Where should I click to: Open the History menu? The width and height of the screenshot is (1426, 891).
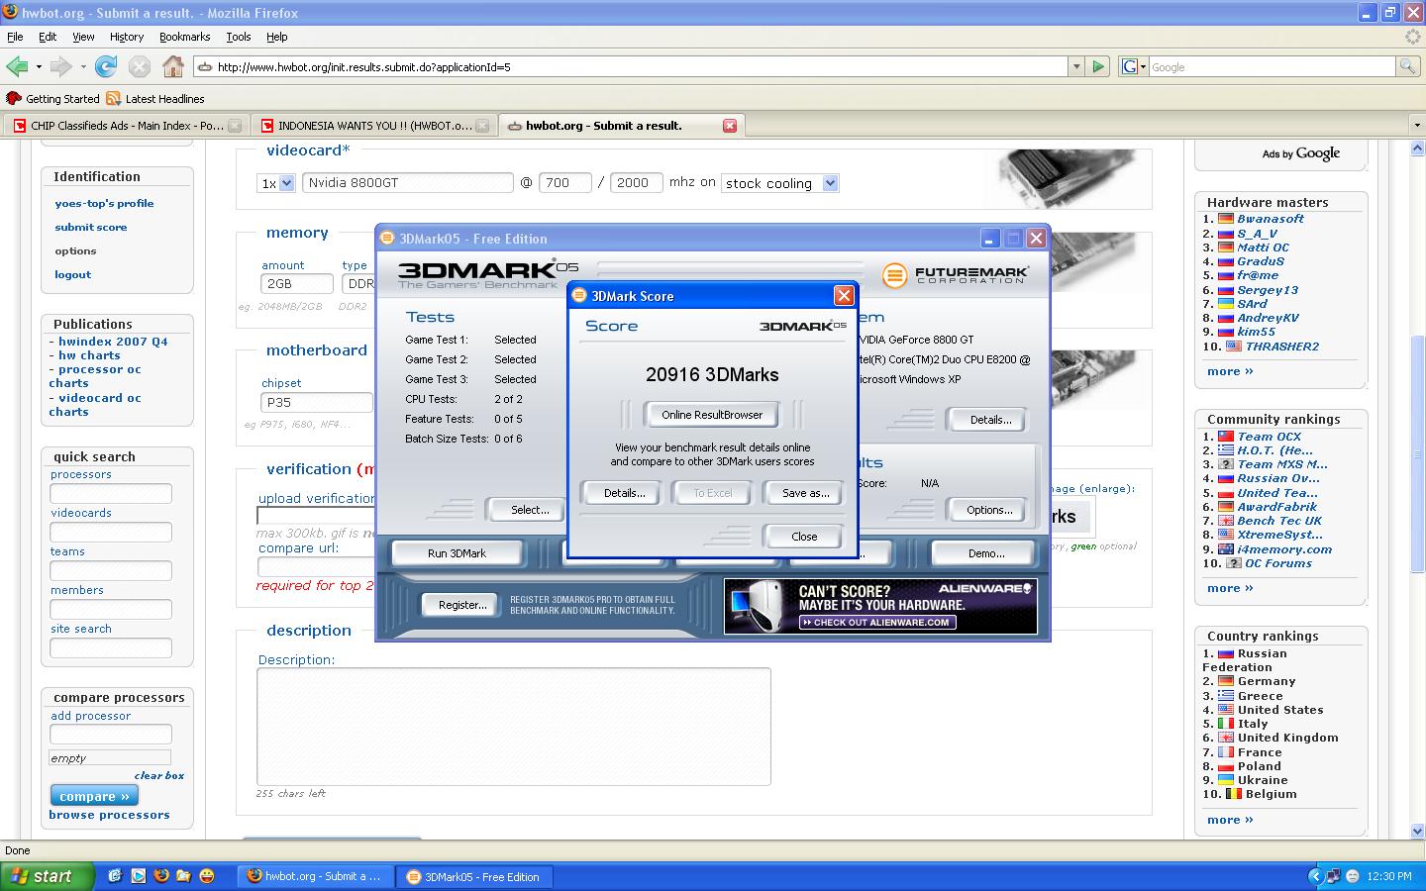tap(127, 37)
